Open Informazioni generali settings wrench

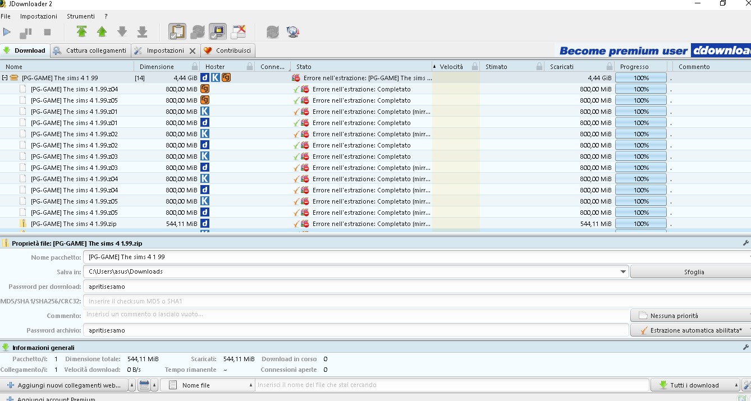click(x=746, y=348)
